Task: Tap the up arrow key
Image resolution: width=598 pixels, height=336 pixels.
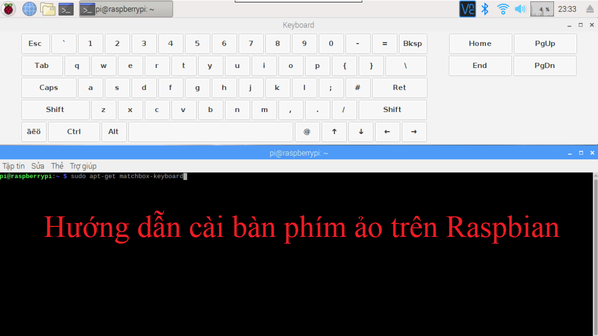Action: tap(334, 132)
